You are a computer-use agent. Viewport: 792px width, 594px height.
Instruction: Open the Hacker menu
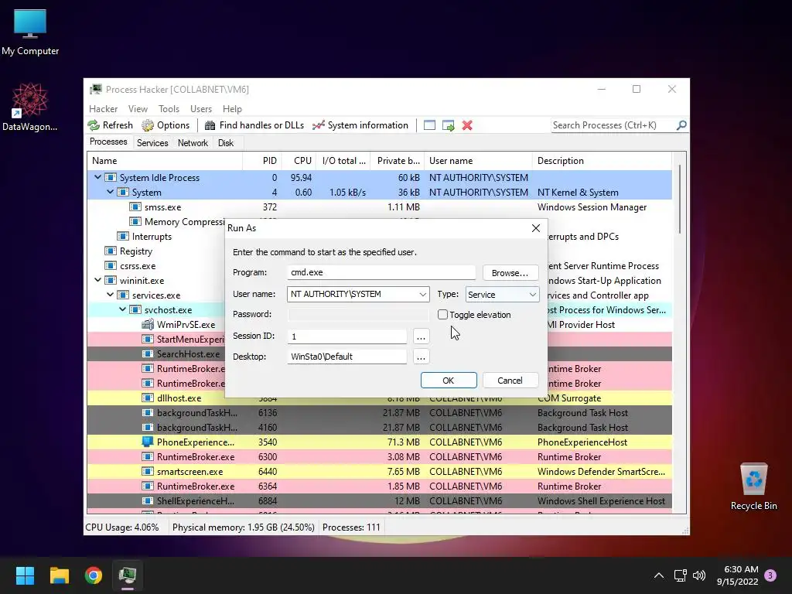click(x=103, y=108)
